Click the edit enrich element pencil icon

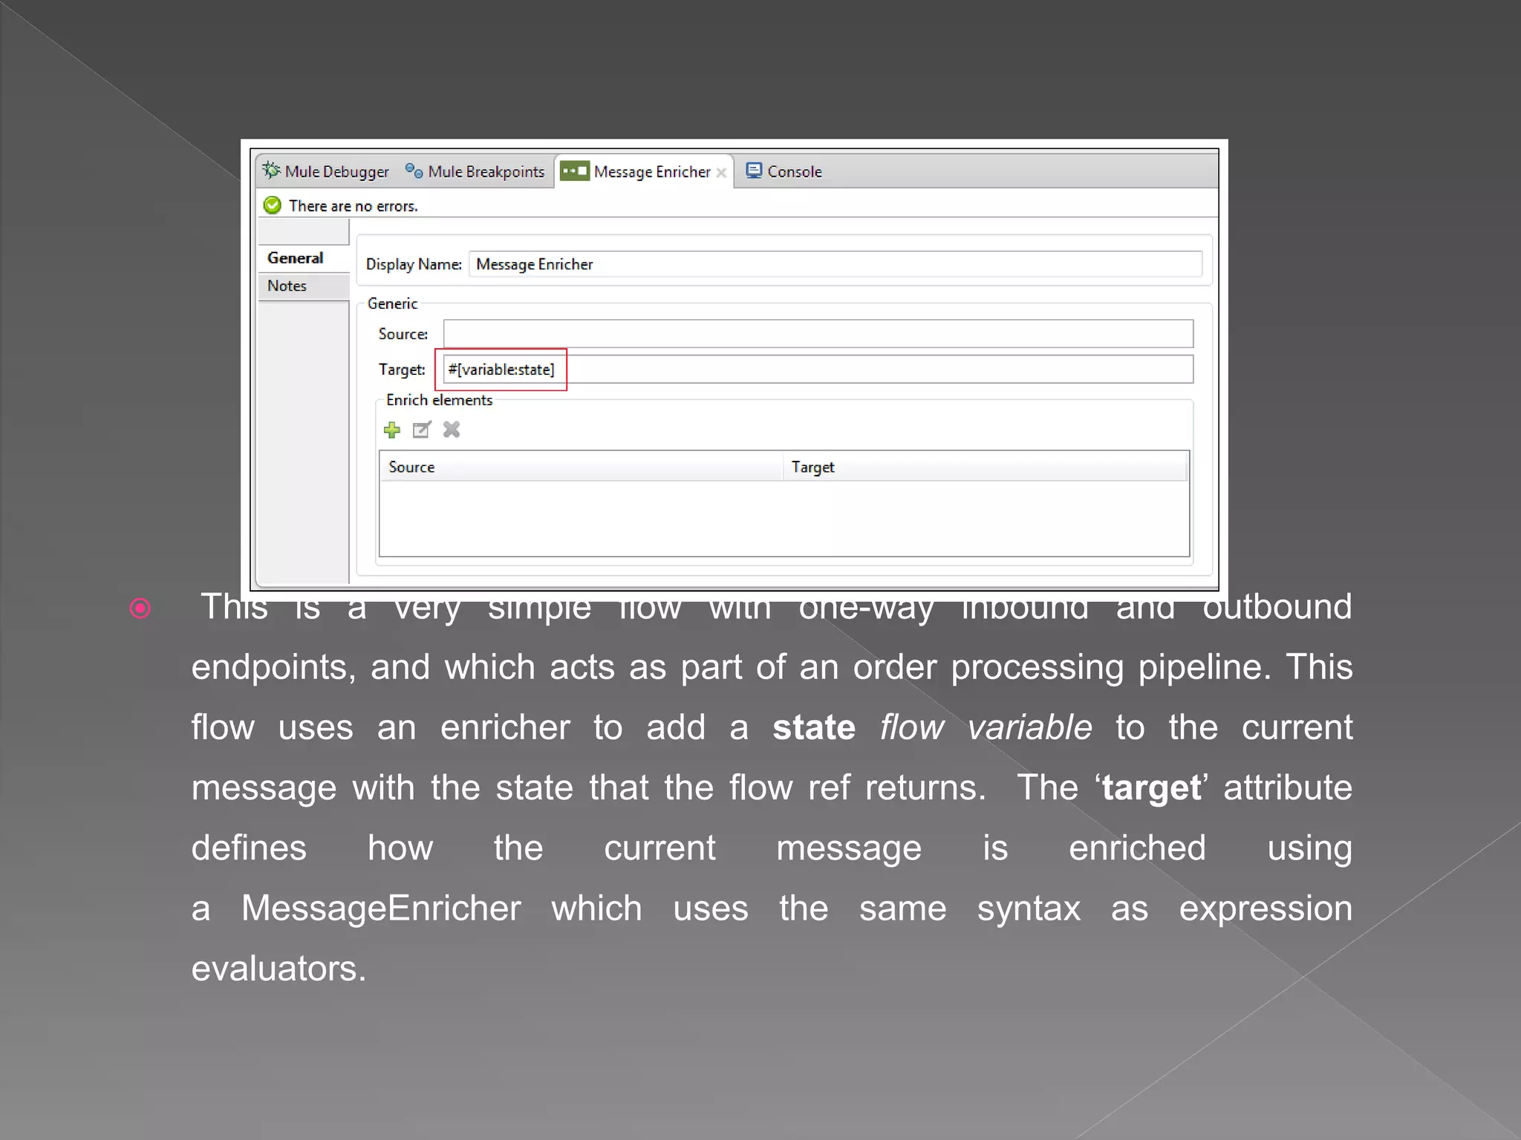[x=421, y=430]
